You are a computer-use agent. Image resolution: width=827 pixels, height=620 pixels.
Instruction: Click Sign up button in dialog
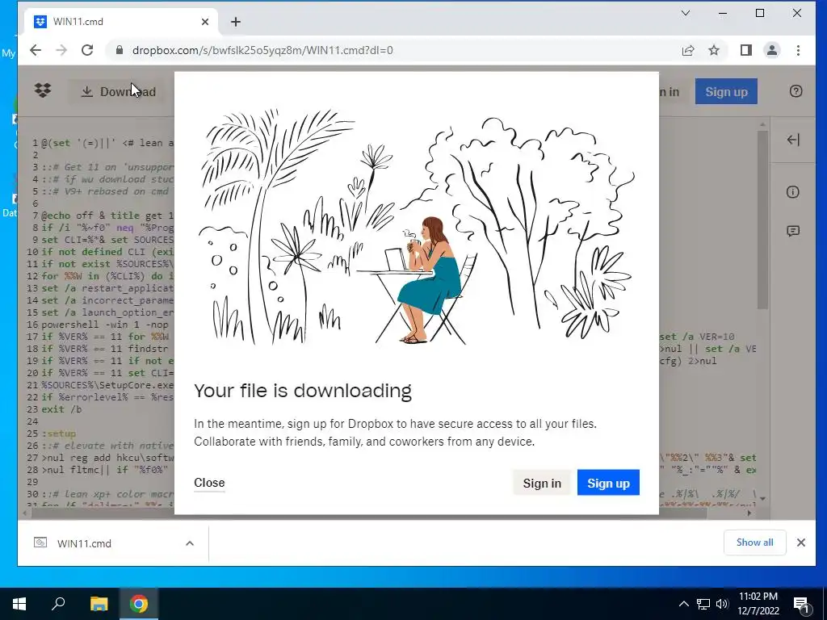pyautogui.click(x=608, y=483)
